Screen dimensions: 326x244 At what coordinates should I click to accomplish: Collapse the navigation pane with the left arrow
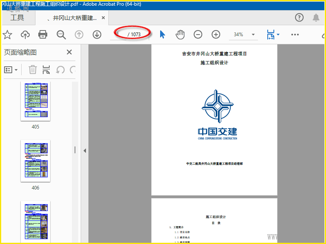85,150
